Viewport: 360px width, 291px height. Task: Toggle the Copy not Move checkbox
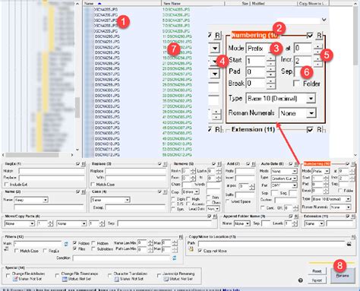tap(200, 251)
